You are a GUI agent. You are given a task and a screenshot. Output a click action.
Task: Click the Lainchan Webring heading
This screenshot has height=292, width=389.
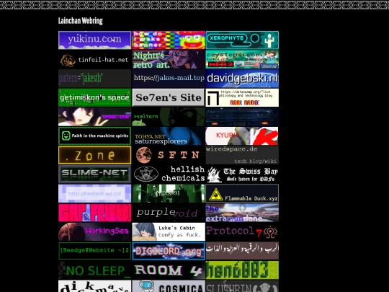point(81,21)
